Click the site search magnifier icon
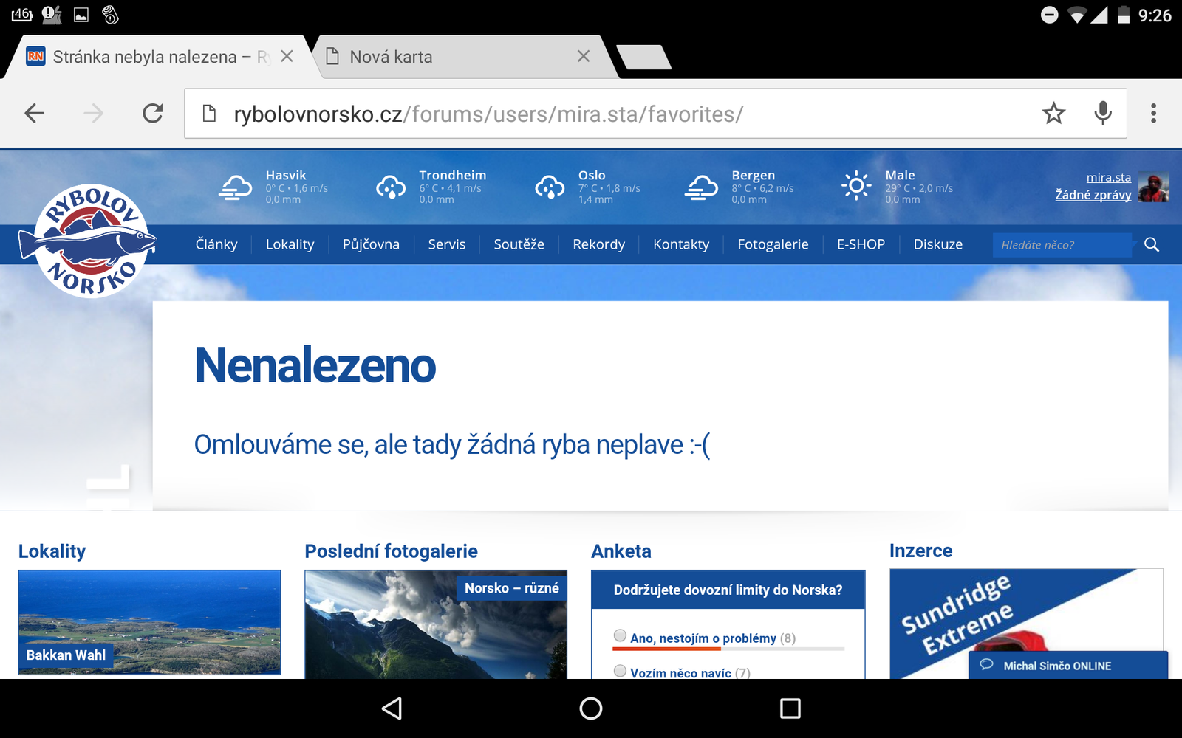The image size is (1182, 738). pos(1151,245)
